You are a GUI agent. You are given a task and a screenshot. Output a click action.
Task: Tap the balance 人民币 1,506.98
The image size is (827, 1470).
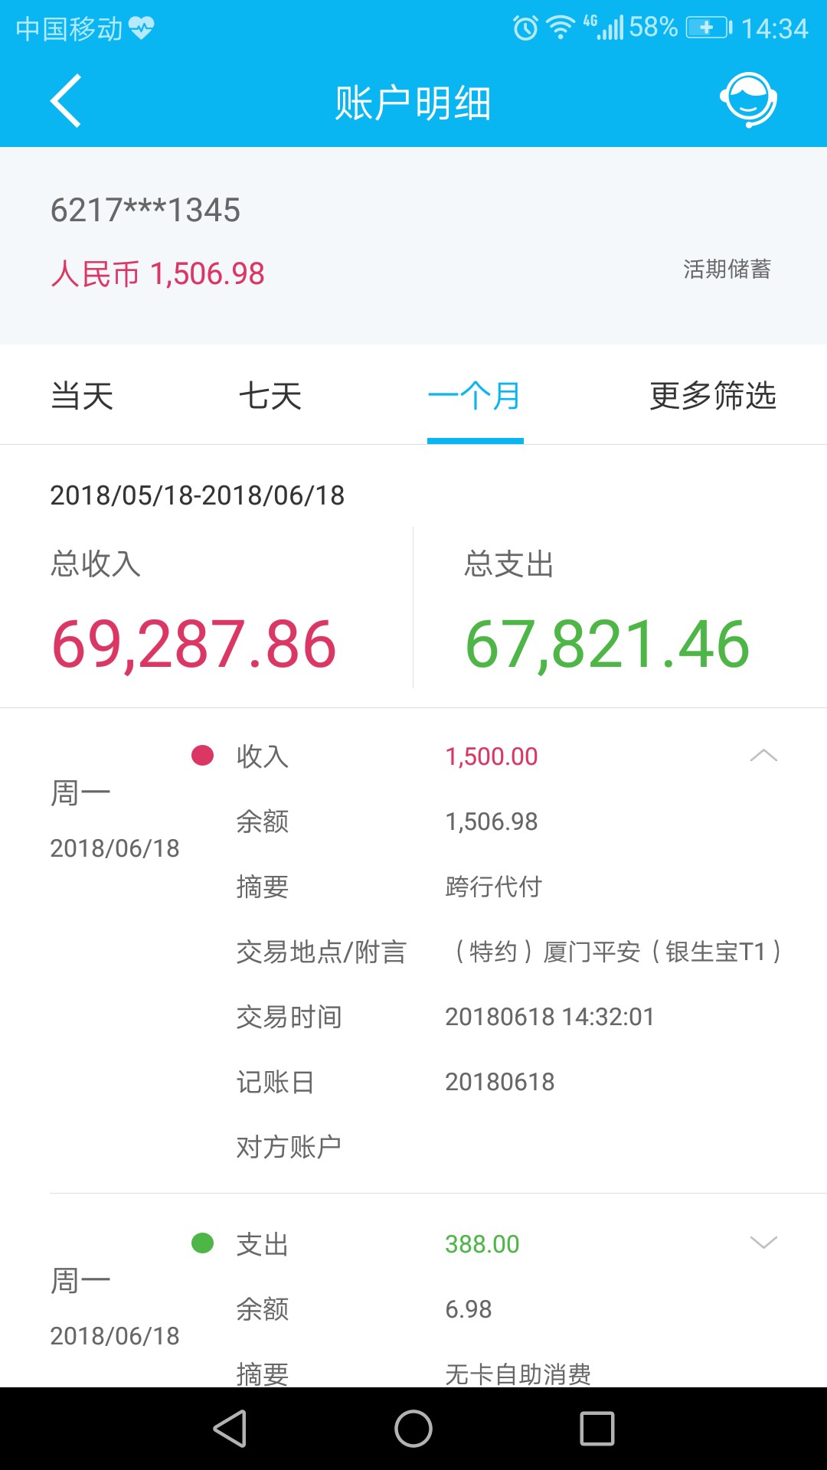pos(158,273)
